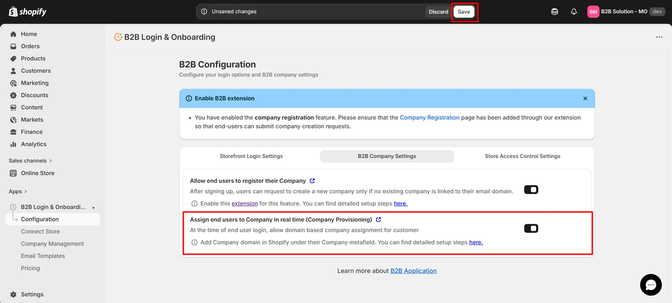Select the B2B Company Settings tab

(387, 156)
